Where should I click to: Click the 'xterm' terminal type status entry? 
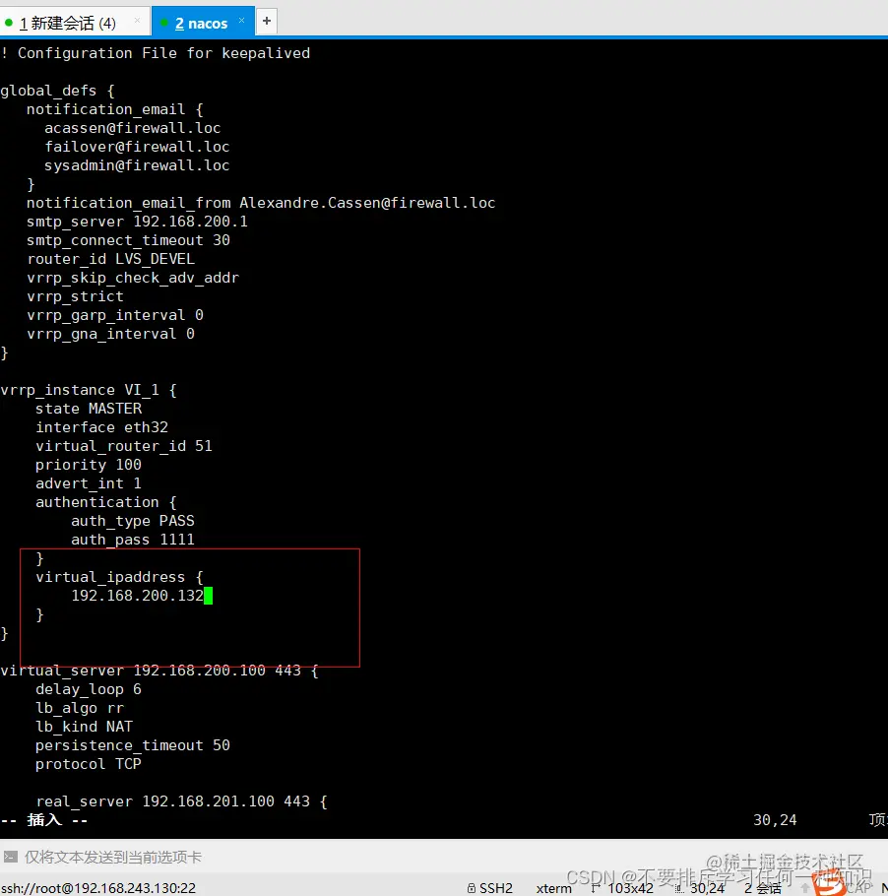(x=553, y=888)
